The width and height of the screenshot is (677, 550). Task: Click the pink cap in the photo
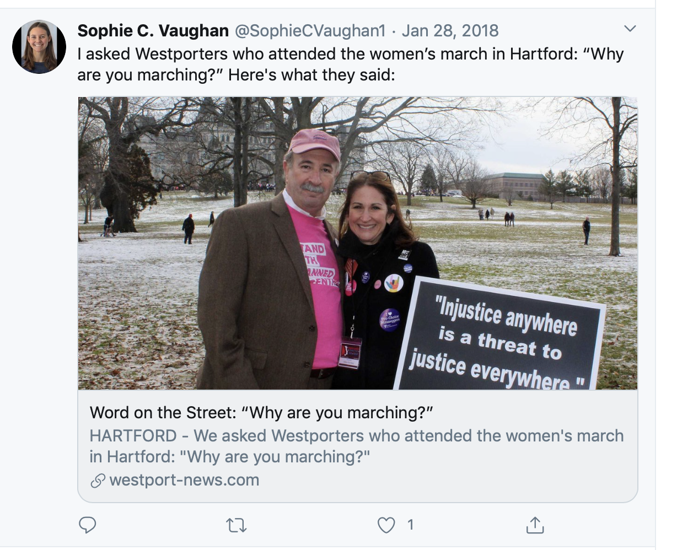pos(314,142)
